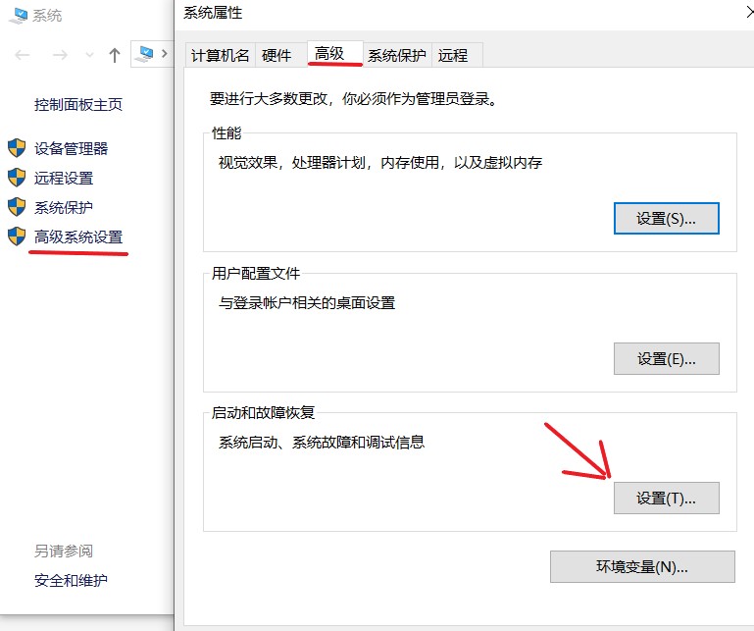Switch to 计算机名 tab
754x631 pixels.
point(220,55)
